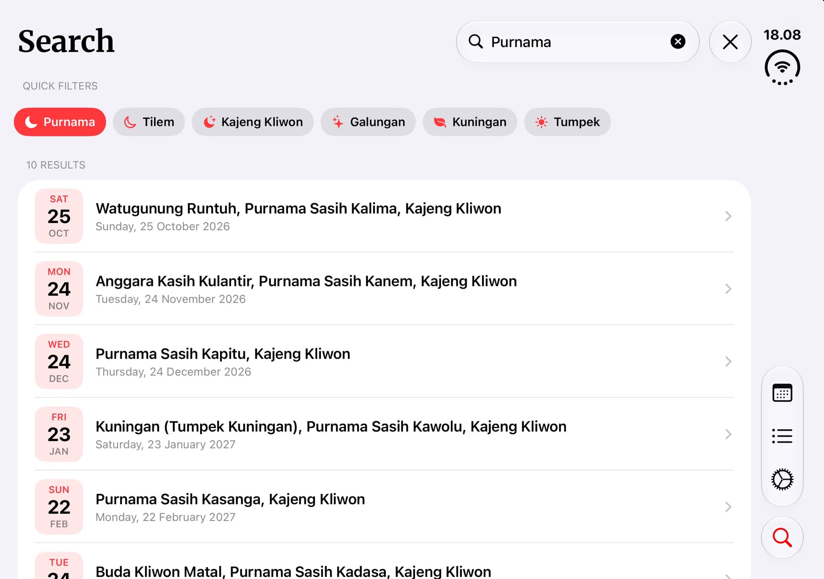
Task: Select the red search icon in sidebar
Action: pyautogui.click(x=782, y=537)
